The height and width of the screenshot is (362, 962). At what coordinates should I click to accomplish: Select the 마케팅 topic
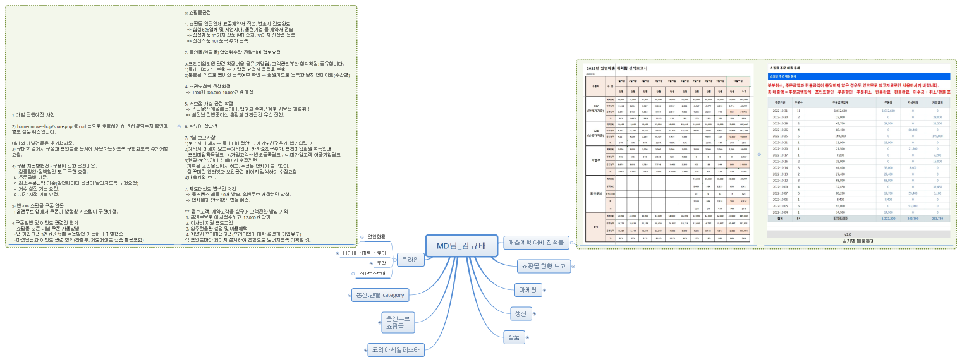(x=528, y=290)
